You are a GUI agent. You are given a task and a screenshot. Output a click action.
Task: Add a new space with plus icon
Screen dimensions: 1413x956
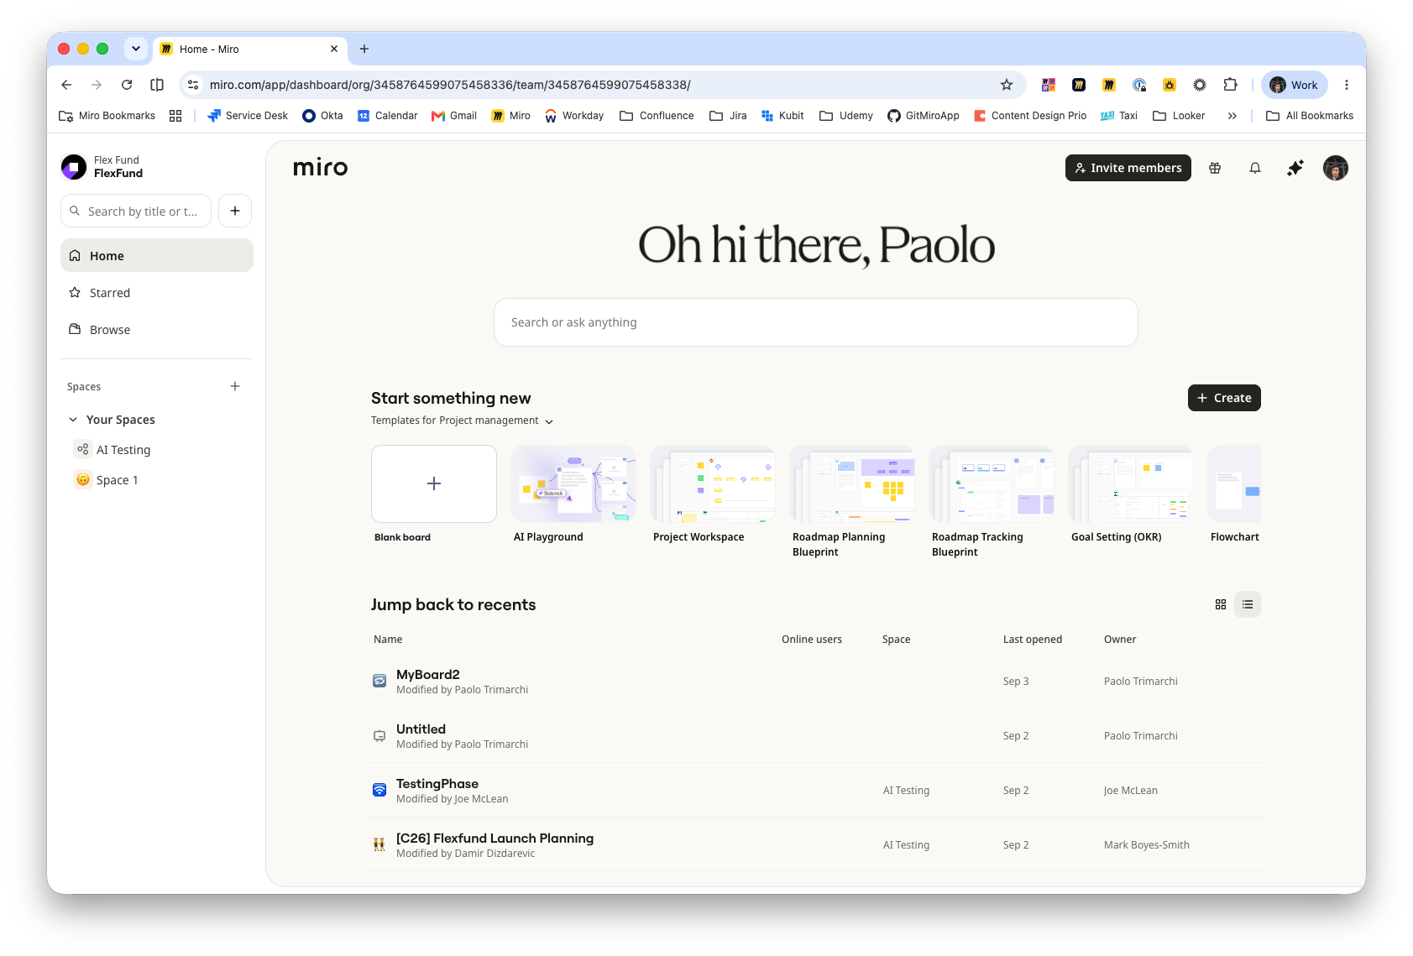(x=235, y=386)
